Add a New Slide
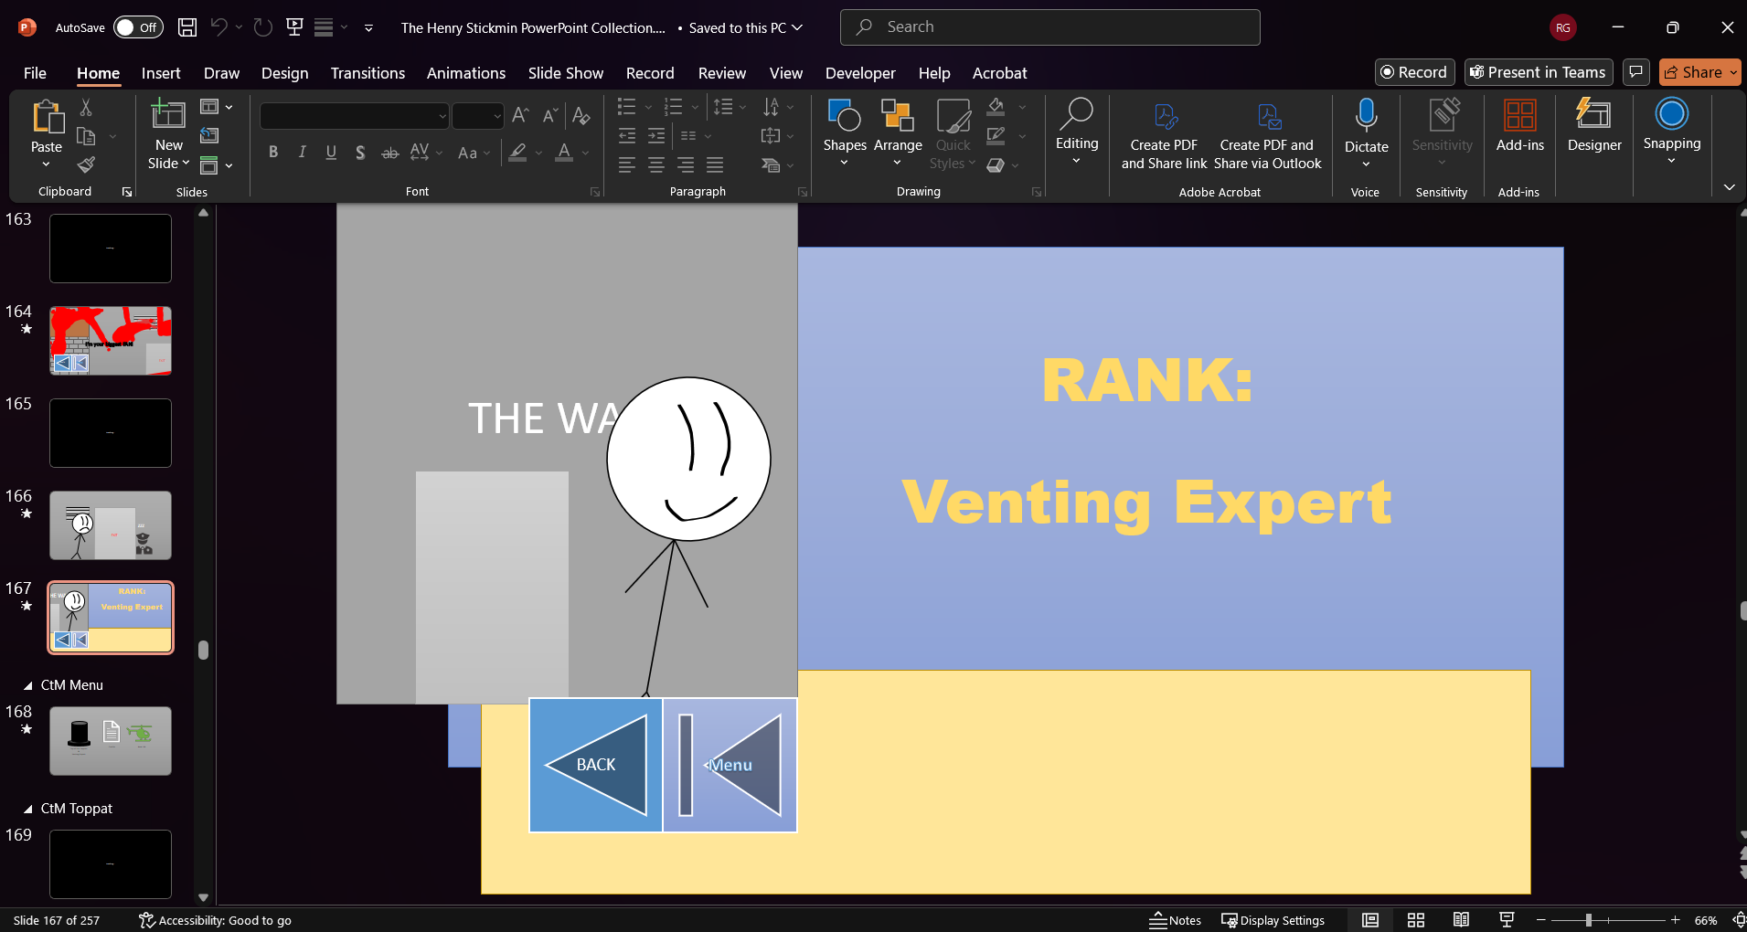Viewport: 1747px width, 932px height. [168, 134]
